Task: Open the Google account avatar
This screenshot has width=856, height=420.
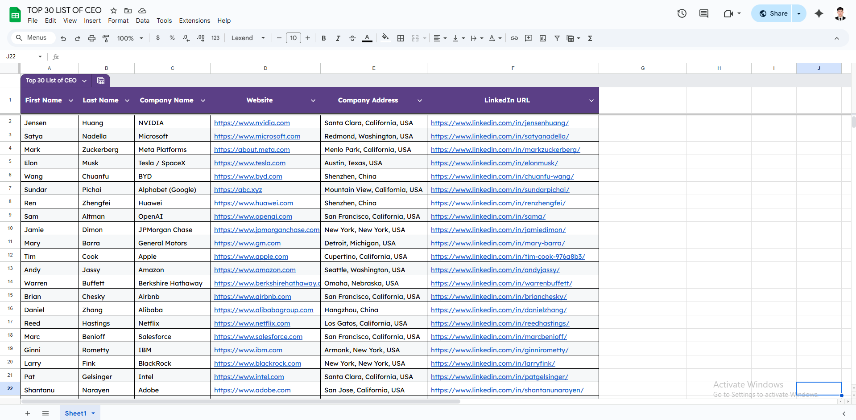Action: [x=840, y=13]
